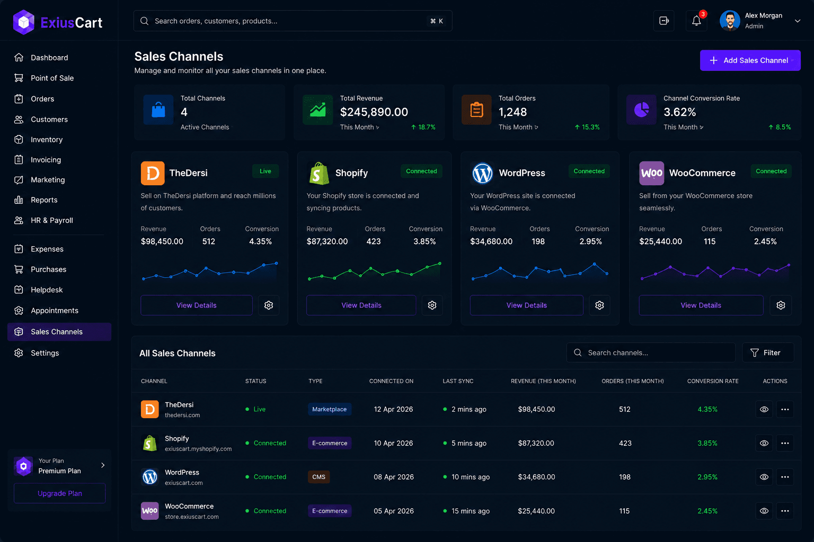The width and height of the screenshot is (814, 542).
Task: Open This Month dropdown under Total Revenue
Action: pyautogui.click(x=359, y=127)
